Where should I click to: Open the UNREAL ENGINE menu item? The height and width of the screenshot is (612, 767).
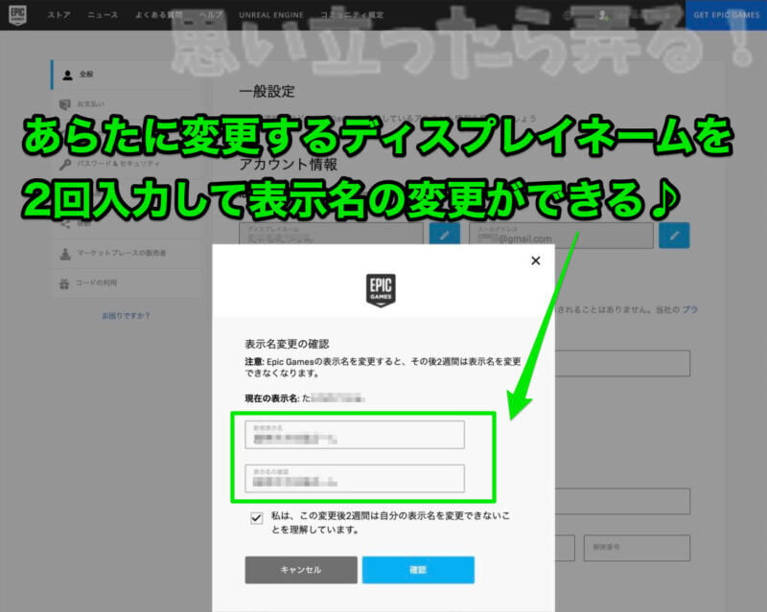[271, 15]
